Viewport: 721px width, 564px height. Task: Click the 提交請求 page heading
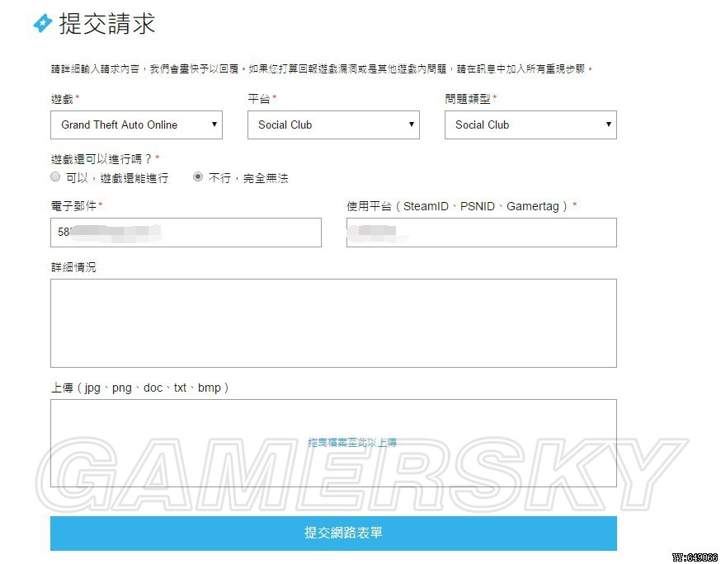(x=107, y=23)
